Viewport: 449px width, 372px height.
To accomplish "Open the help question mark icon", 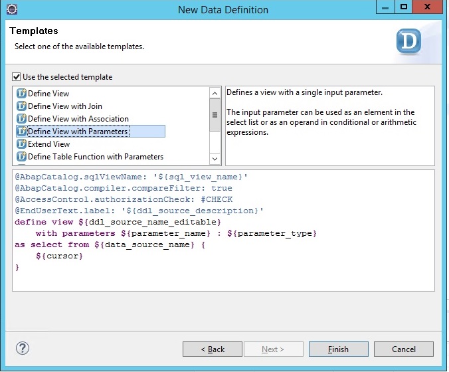I will [x=23, y=348].
